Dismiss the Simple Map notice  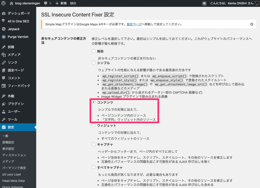(252, 24)
